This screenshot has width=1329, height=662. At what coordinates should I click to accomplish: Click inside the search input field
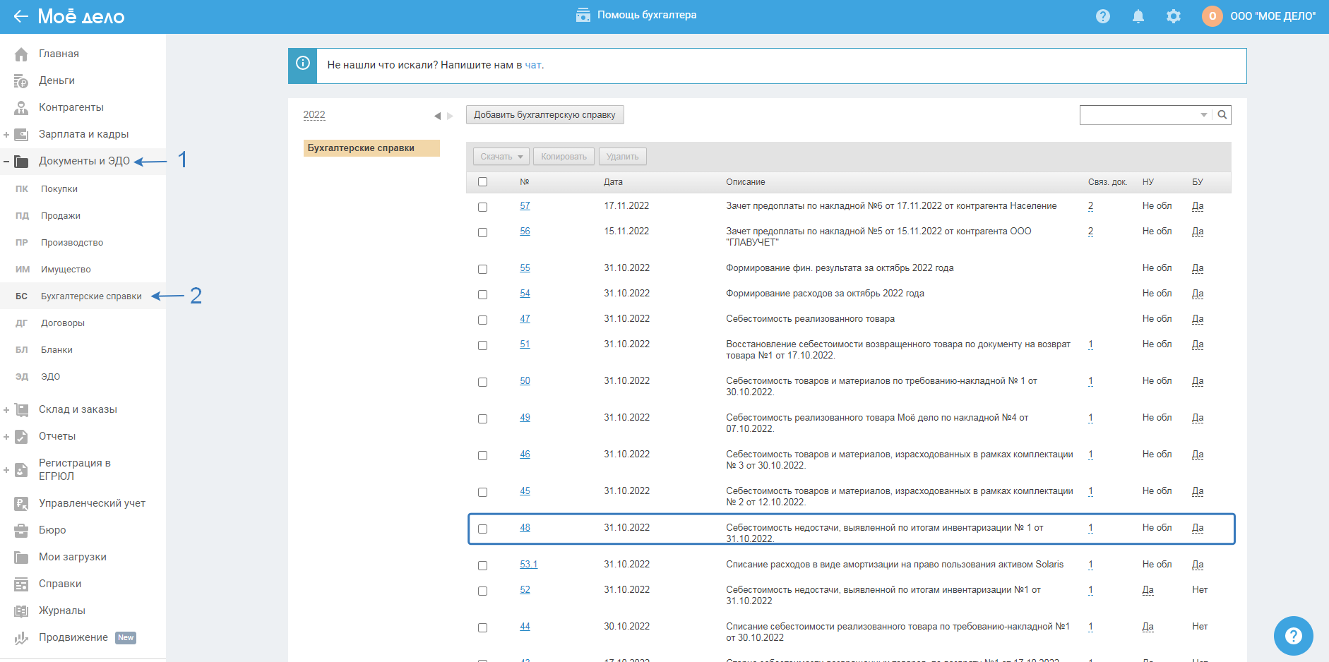pyautogui.click(x=1138, y=115)
